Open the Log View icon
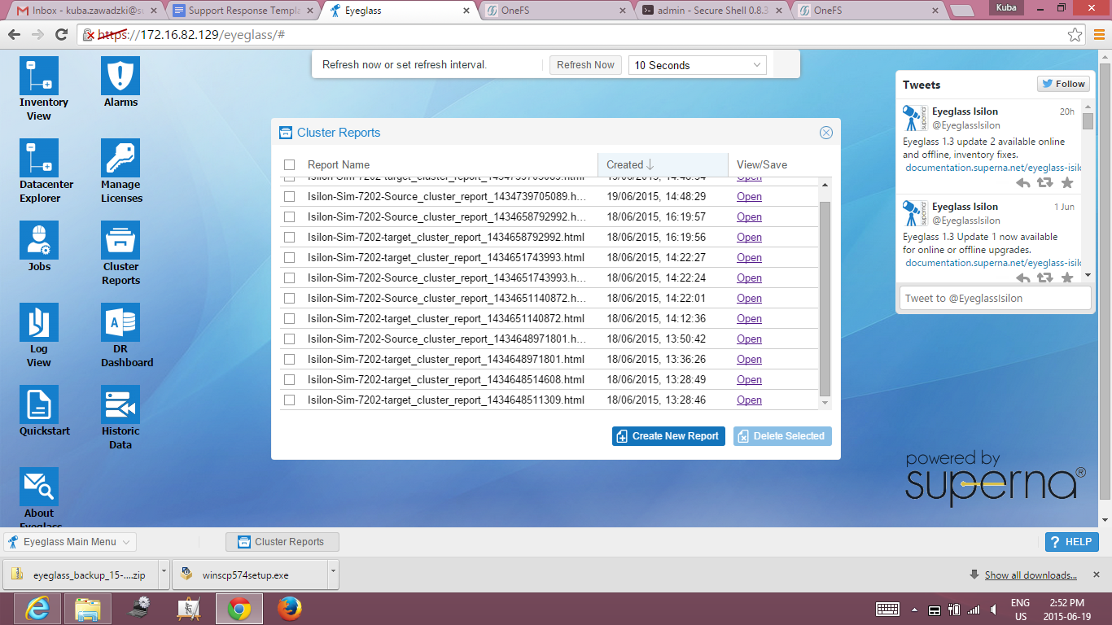Viewport: 1112px width, 625px height. [39, 322]
